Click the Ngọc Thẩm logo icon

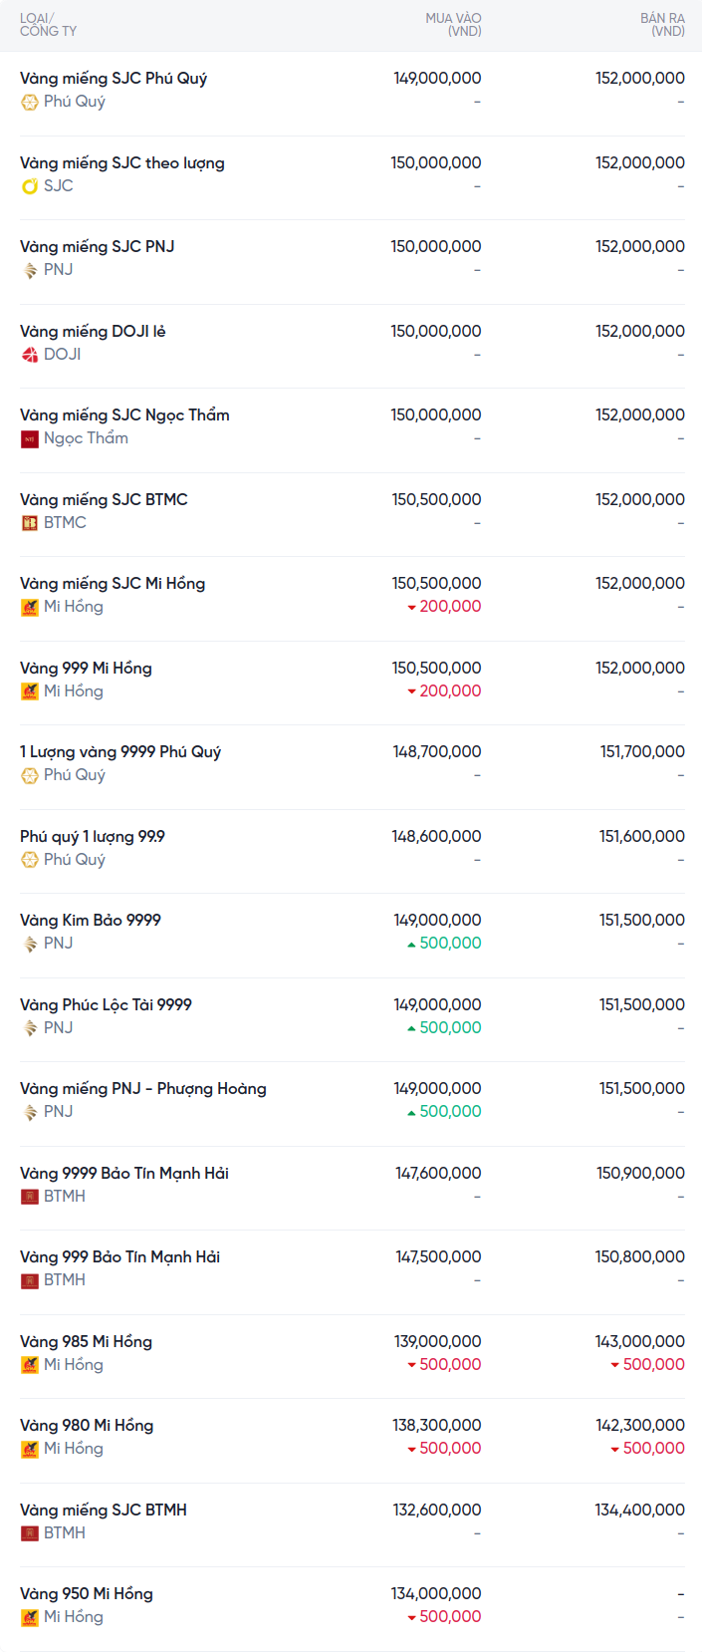coord(30,438)
